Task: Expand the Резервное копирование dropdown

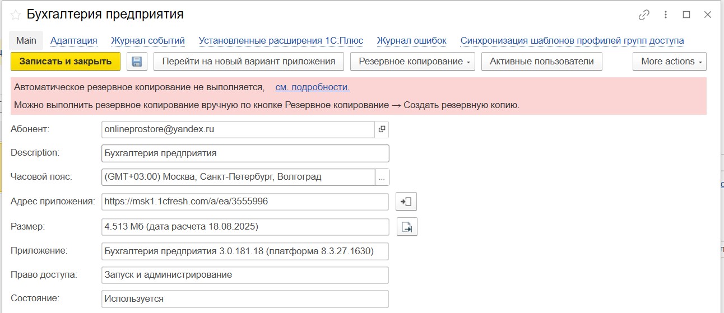Action: pyautogui.click(x=412, y=62)
